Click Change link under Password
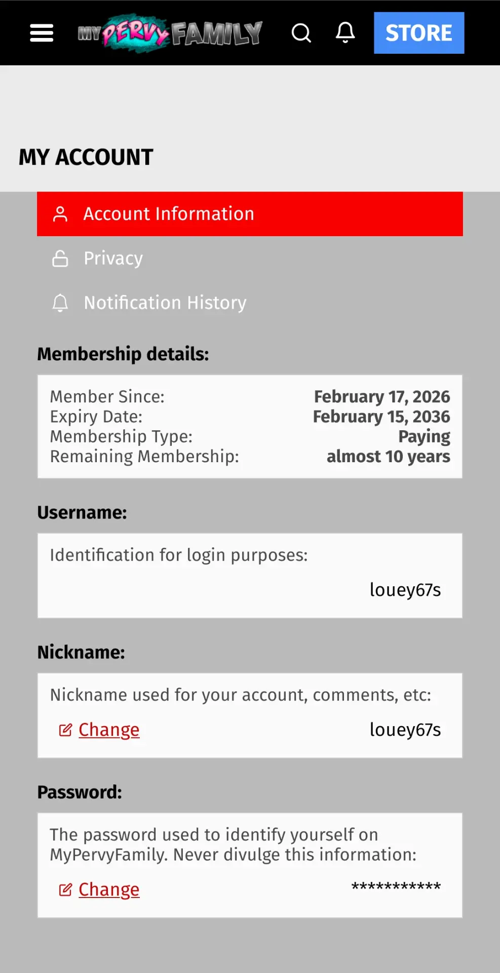This screenshot has height=973, width=500. (x=109, y=889)
